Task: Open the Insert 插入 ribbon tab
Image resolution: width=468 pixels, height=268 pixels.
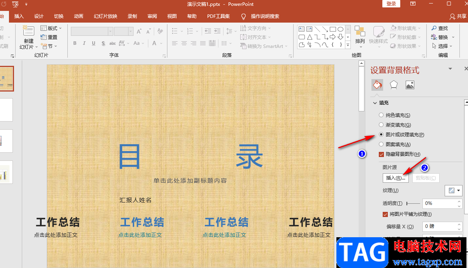Action: [x=19, y=16]
